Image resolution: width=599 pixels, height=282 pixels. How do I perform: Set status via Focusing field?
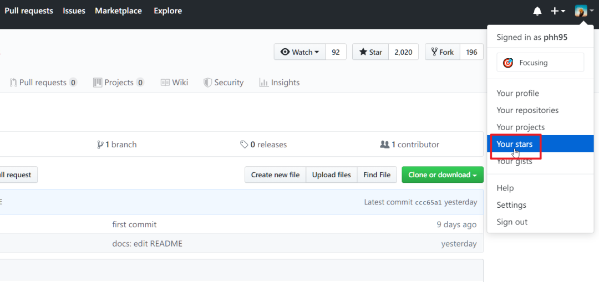[540, 63]
